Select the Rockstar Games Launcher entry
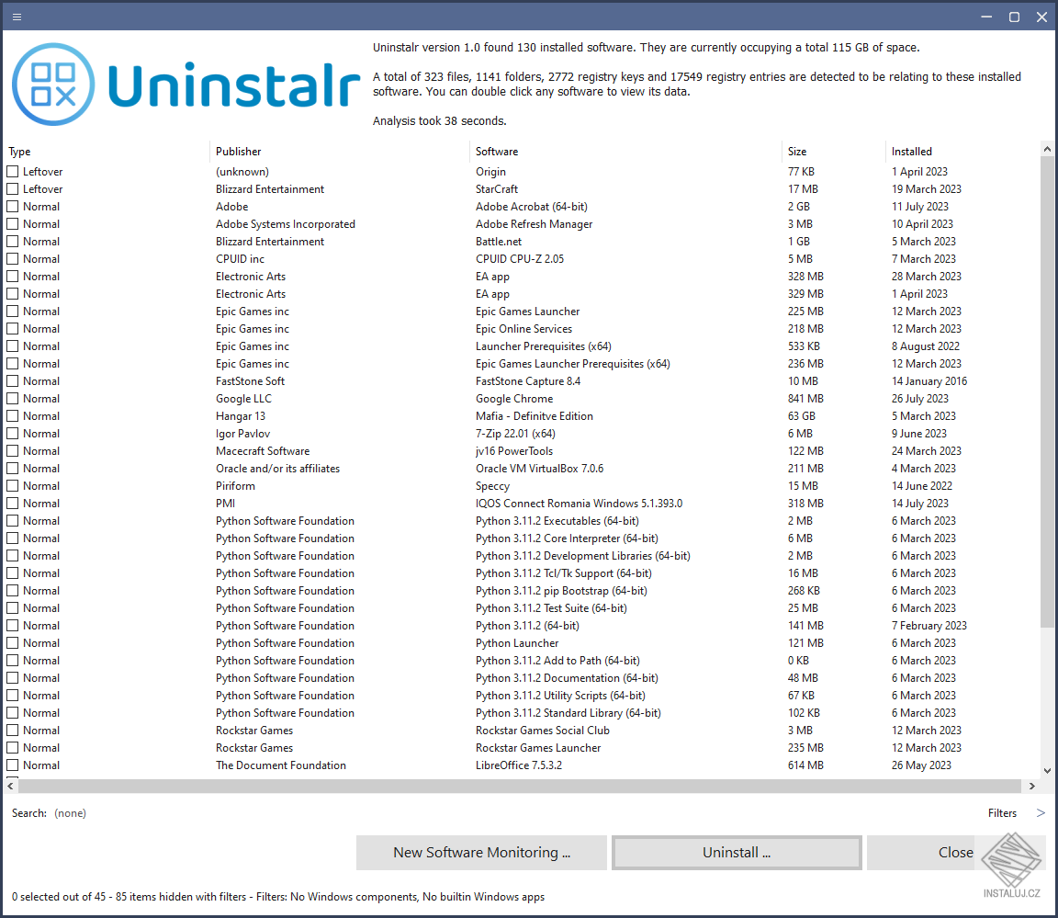The width and height of the screenshot is (1058, 918). pyautogui.click(x=538, y=748)
